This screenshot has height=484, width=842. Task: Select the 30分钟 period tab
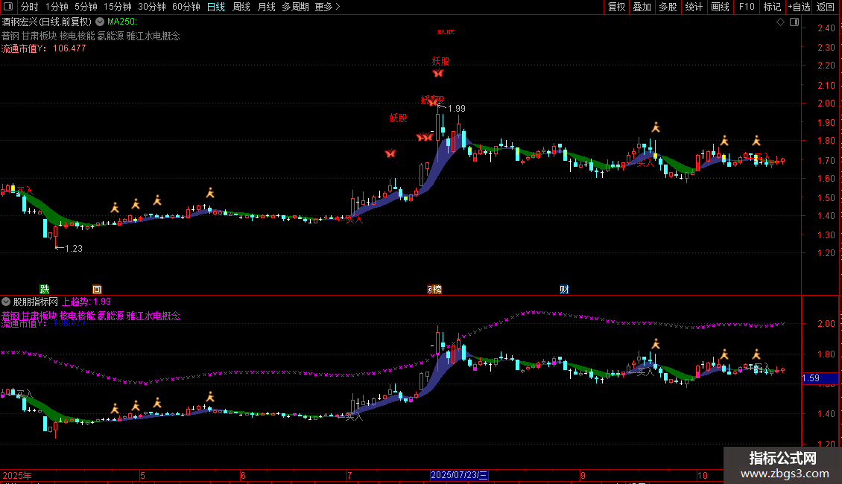152,7
